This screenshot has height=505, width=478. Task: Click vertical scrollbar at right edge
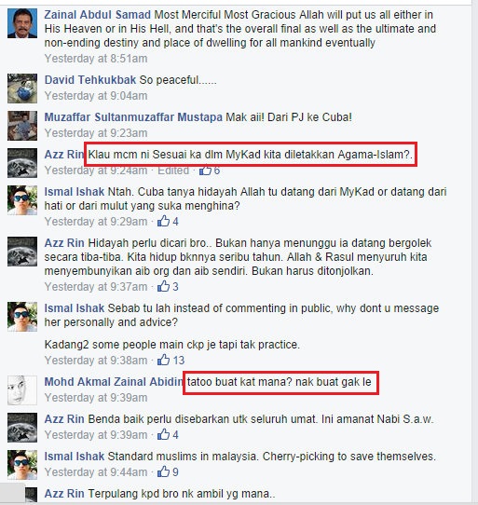[x=474, y=252]
